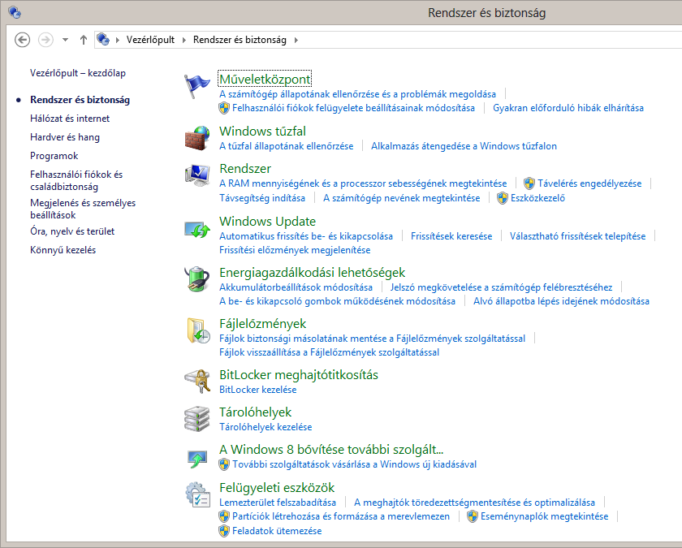Go forward with the forward arrow button
This screenshot has width=682, height=548.
pyautogui.click(x=45, y=40)
